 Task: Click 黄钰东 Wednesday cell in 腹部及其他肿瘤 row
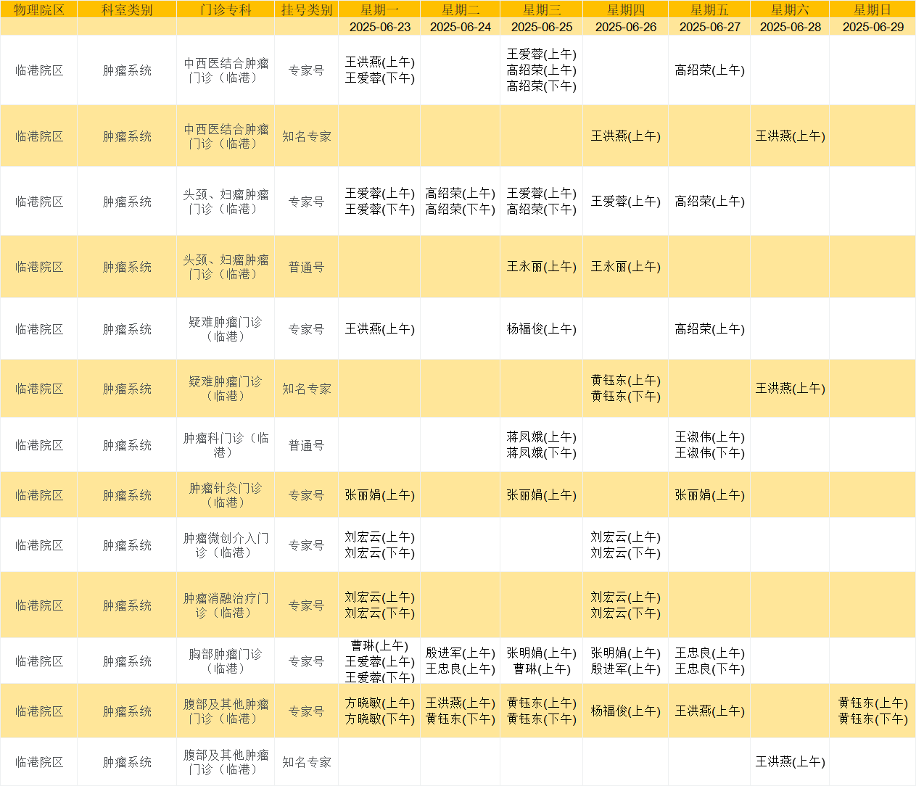click(x=542, y=711)
